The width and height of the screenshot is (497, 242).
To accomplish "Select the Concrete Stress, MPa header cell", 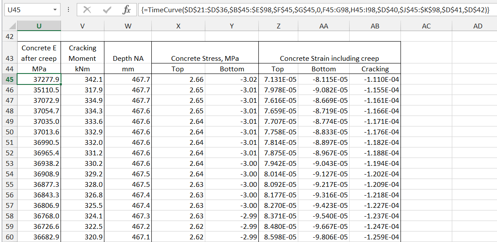I will [205, 58].
